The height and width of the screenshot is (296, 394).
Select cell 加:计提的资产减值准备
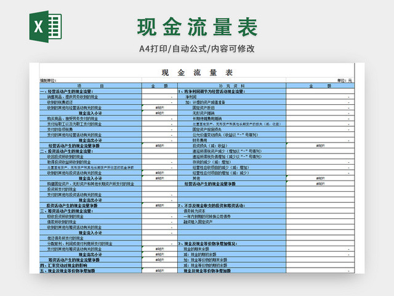[231, 102]
